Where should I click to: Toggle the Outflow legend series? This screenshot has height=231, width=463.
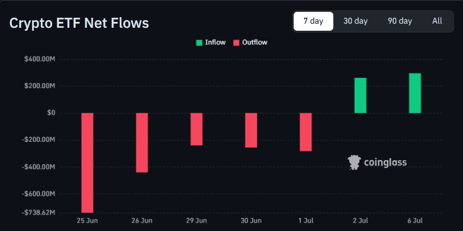(x=250, y=43)
